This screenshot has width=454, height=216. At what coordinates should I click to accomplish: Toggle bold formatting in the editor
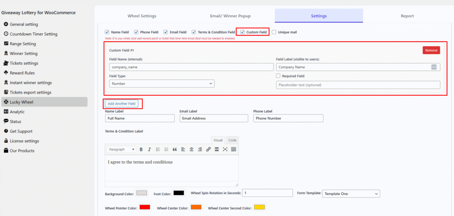[x=141, y=149]
